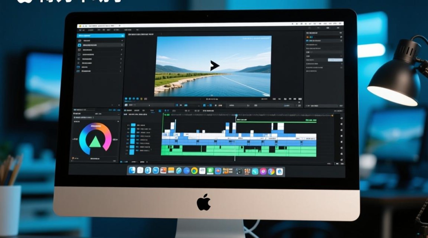
Task: Click the green spreadsheet icon in the dock
Action: [210, 171]
